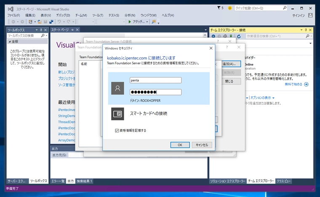Click the password field with dots

pyautogui.click(x=155, y=92)
